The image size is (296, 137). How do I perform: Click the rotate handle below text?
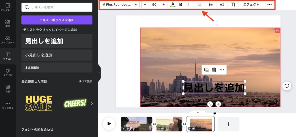coord(210,104)
